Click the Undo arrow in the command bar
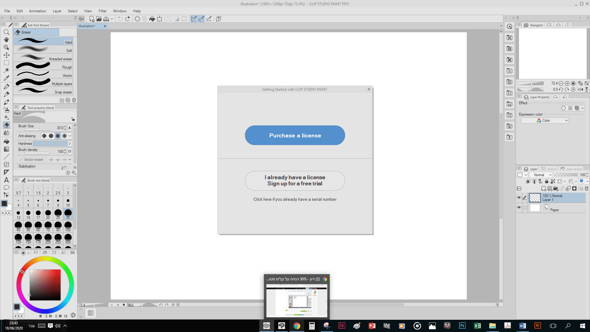 [120, 19]
